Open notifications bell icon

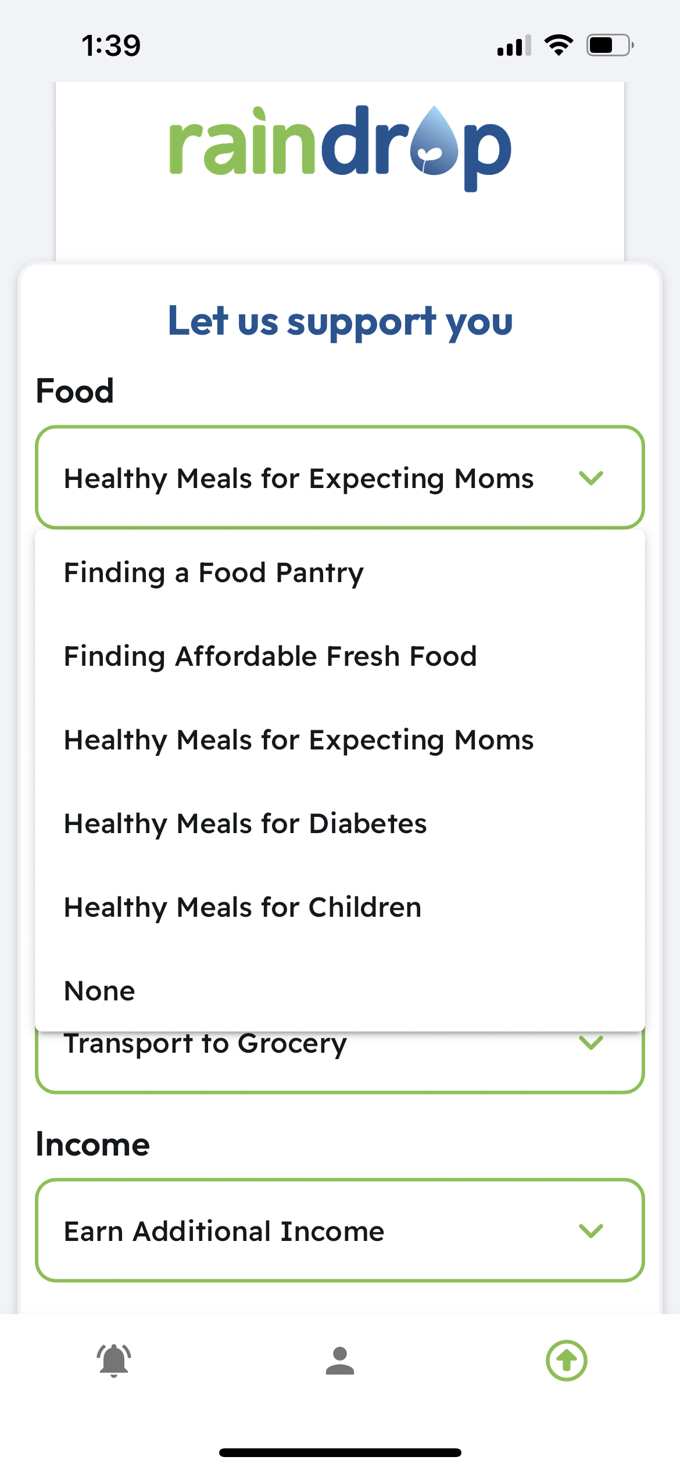pos(114,1361)
